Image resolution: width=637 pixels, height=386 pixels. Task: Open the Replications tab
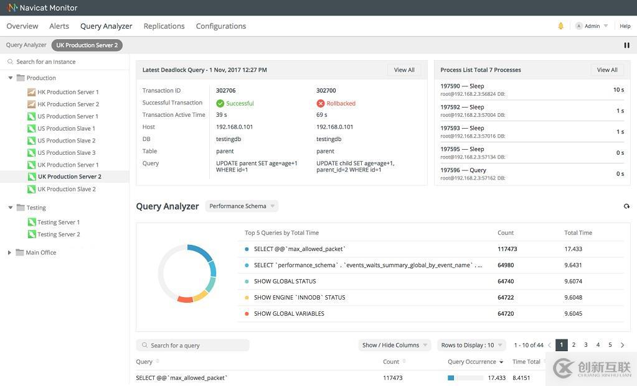pos(164,26)
